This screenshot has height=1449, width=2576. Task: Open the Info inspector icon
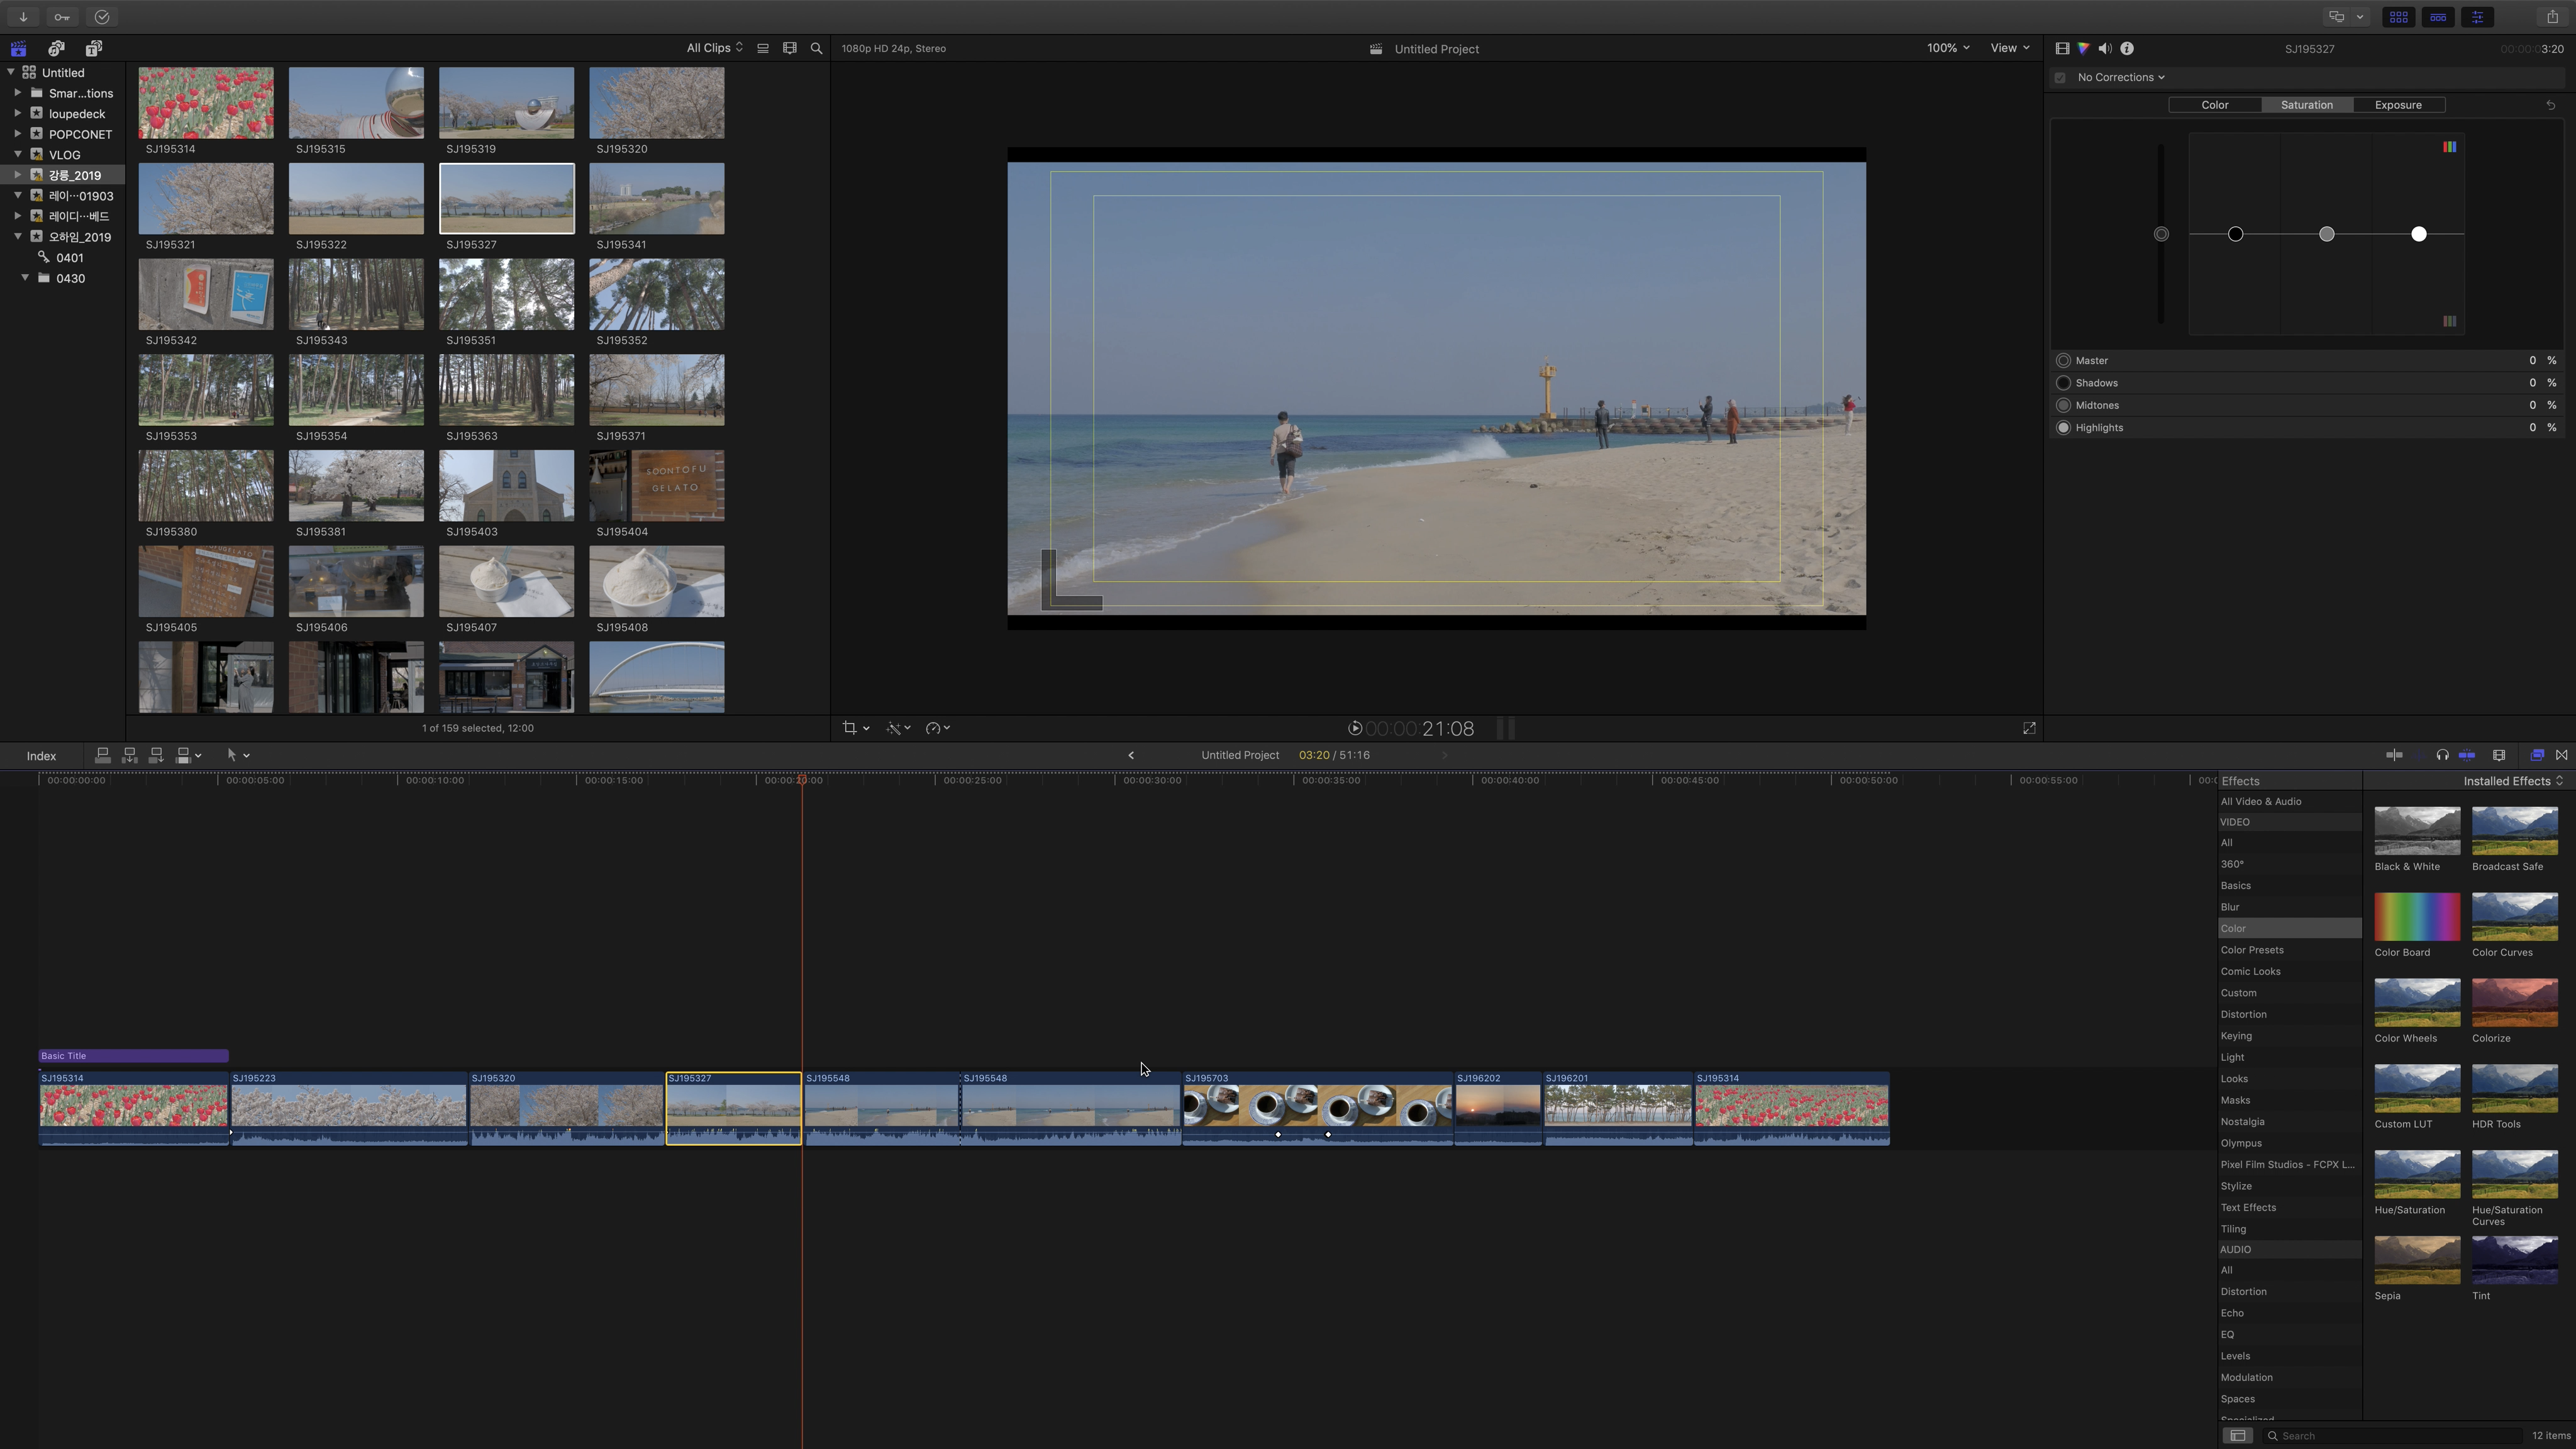coord(2127,48)
